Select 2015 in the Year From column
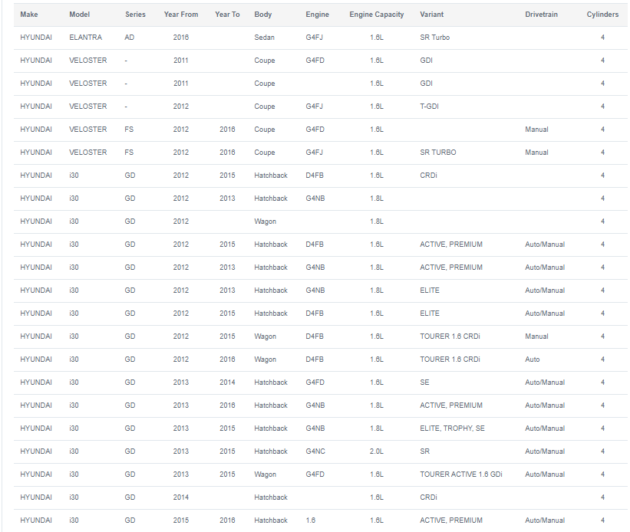The height and width of the screenshot is (532, 630). coord(181,521)
